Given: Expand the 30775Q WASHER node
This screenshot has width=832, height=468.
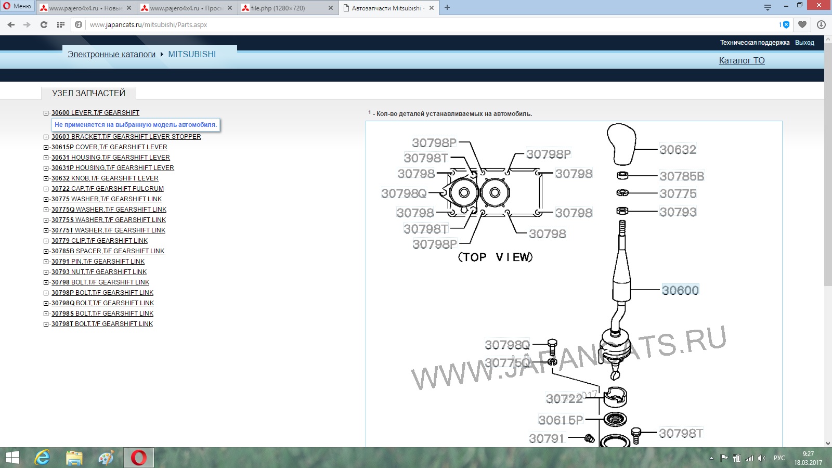Looking at the screenshot, I should coord(46,210).
